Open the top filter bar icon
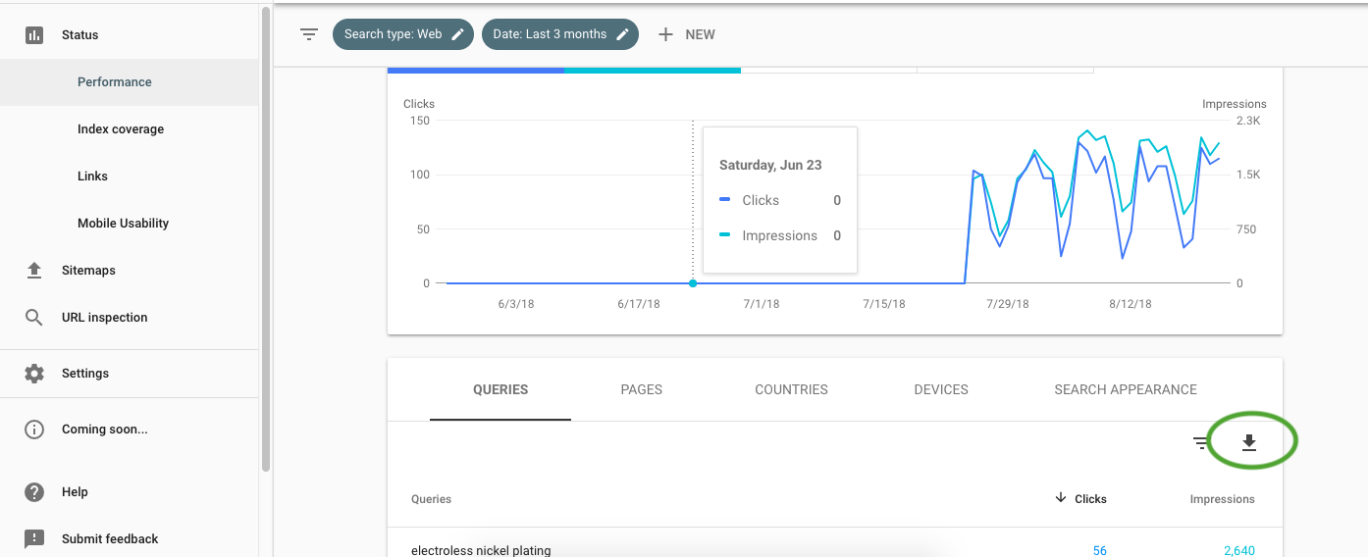This screenshot has width=1368, height=557. pyautogui.click(x=309, y=34)
